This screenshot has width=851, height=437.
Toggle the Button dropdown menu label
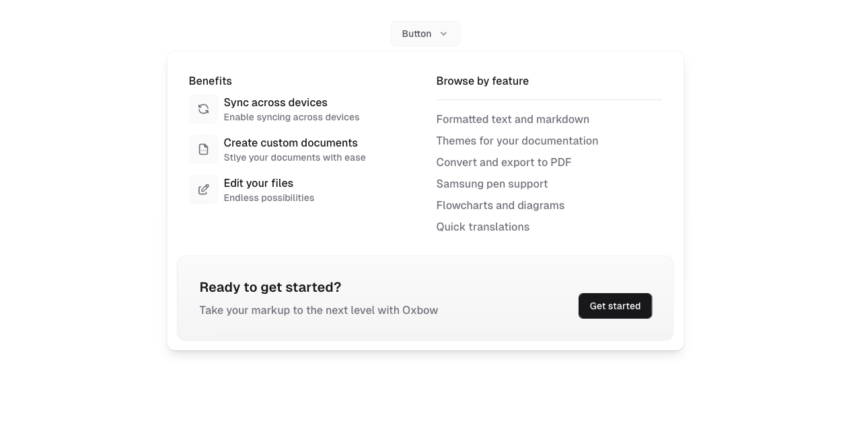[416, 34]
